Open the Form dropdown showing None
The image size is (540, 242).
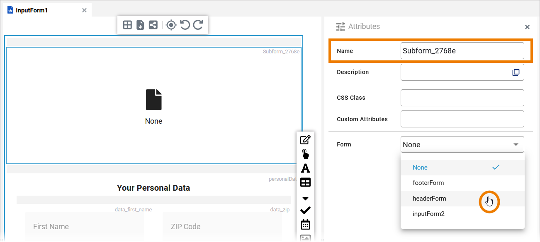pos(462,144)
